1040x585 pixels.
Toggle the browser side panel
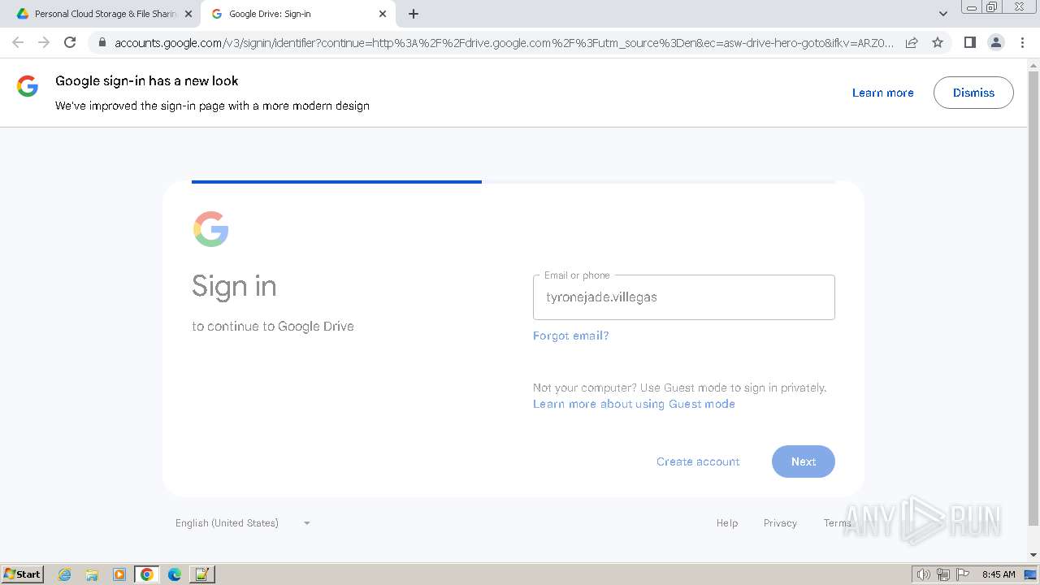click(969, 42)
